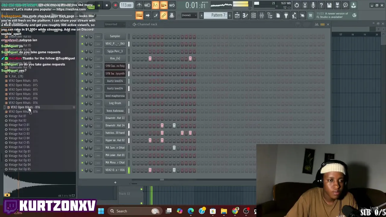Click the mixer track selector for Sampler
386x217 pixels.
click(98, 36)
